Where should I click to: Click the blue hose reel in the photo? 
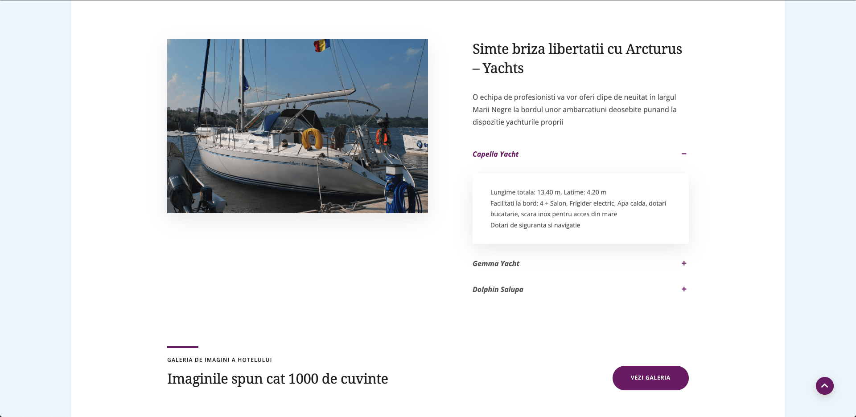402,196
